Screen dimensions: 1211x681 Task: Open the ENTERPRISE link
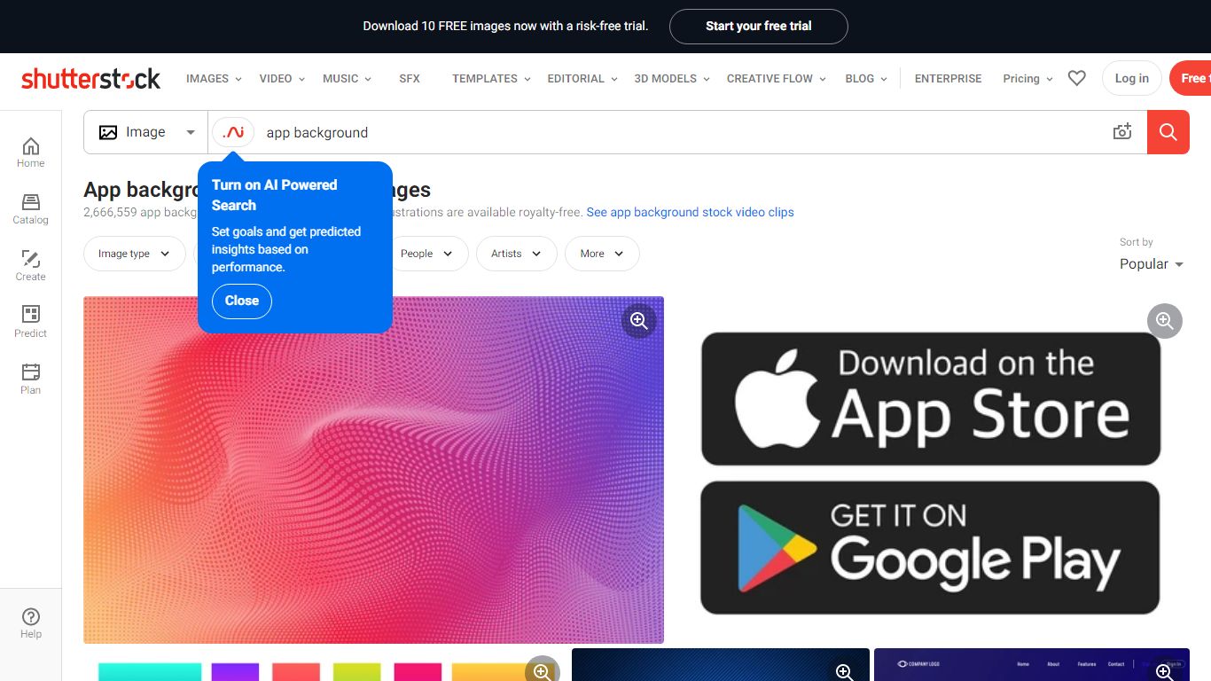point(948,78)
